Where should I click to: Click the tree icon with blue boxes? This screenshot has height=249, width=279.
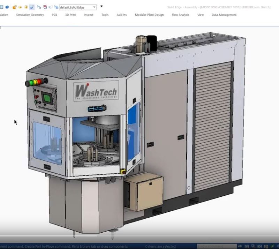click(56, 7)
